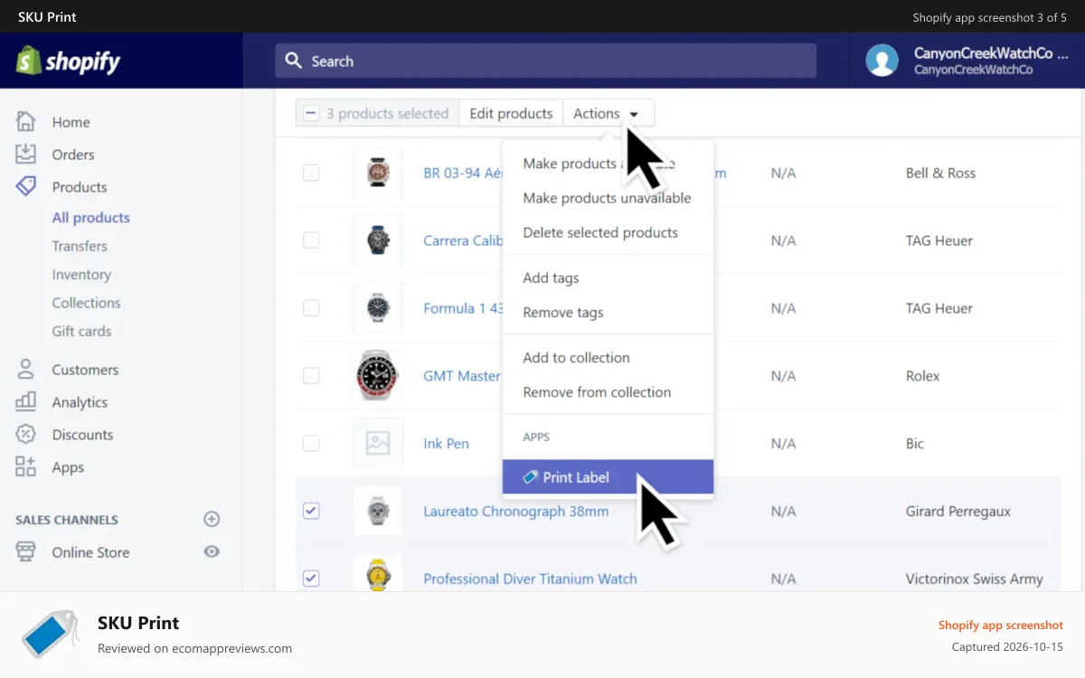
Task: Deselect all via 3 products selected checkbox
Action: [310, 114]
